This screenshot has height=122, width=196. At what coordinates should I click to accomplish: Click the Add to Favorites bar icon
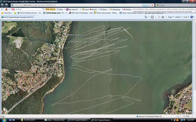pyautogui.click(x=15, y=13)
